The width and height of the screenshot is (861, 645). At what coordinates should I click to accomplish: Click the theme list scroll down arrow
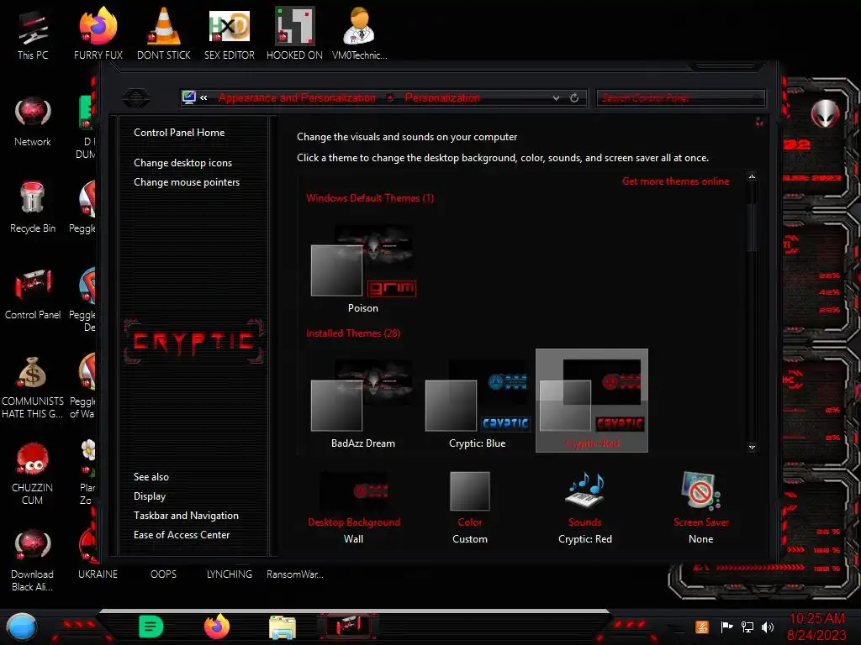tap(752, 447)
